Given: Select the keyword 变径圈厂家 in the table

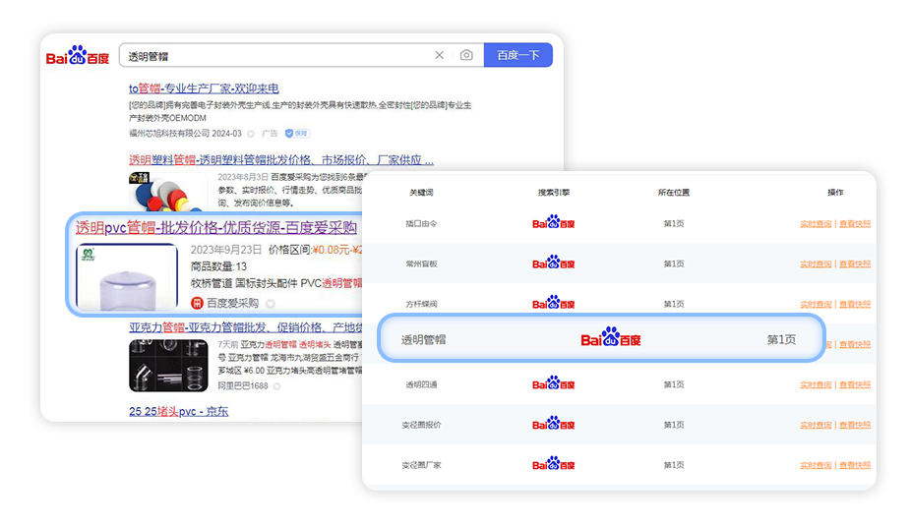Looking at the screenshot, I should click(421, 465).
